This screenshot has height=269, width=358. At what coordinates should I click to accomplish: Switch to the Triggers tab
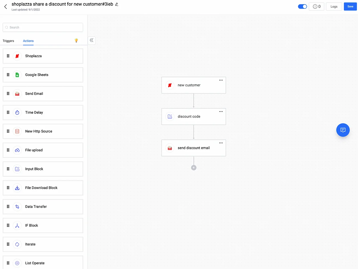click(8, 41)
